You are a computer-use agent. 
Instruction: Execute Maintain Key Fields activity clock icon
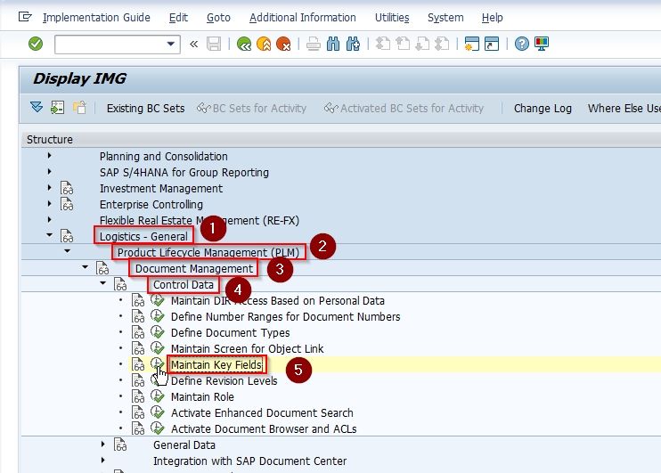pos(158,363)
